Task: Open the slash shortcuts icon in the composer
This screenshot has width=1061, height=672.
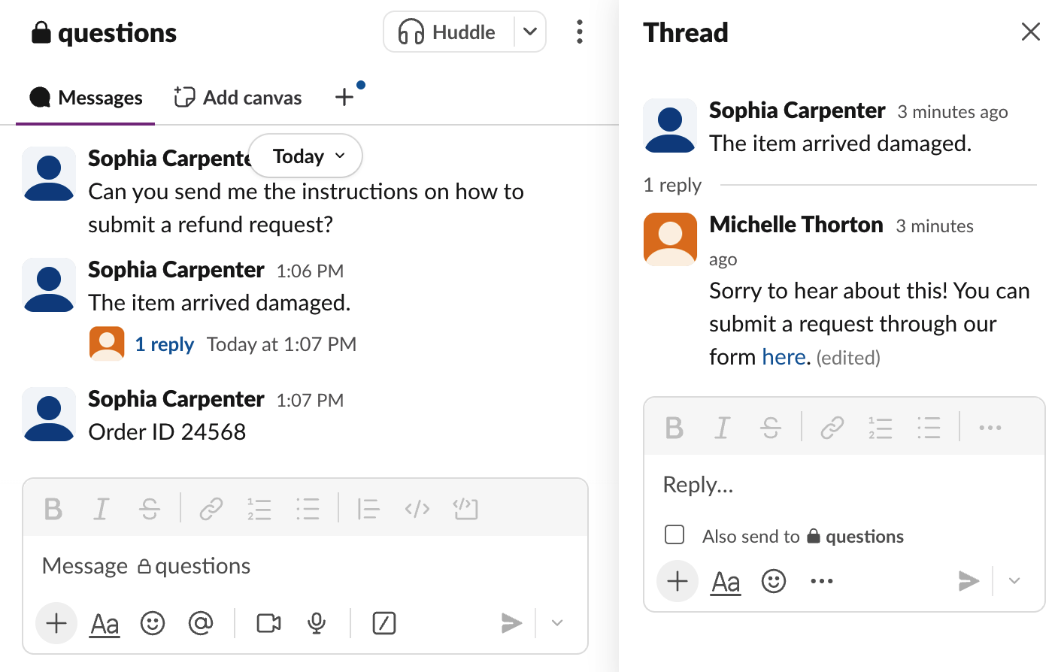Action: coord(383,623)
